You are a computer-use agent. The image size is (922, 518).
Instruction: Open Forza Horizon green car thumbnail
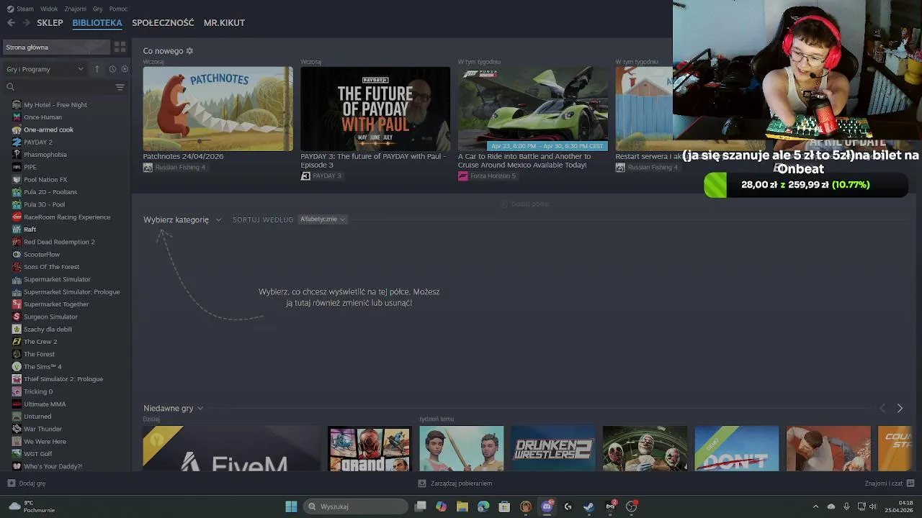tap(533, 109)
